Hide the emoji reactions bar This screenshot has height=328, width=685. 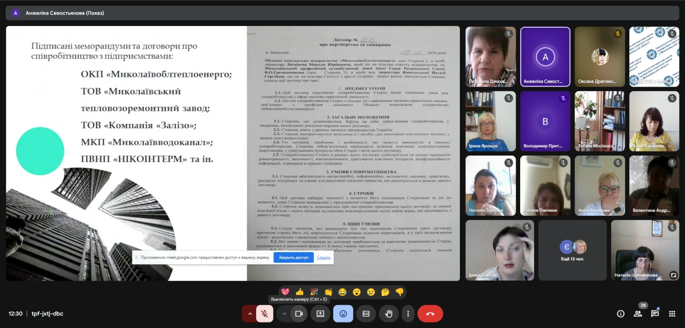(x=343, y=313)
